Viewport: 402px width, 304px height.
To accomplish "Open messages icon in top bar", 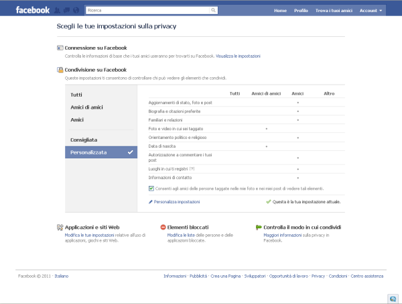I will (66, 10).
